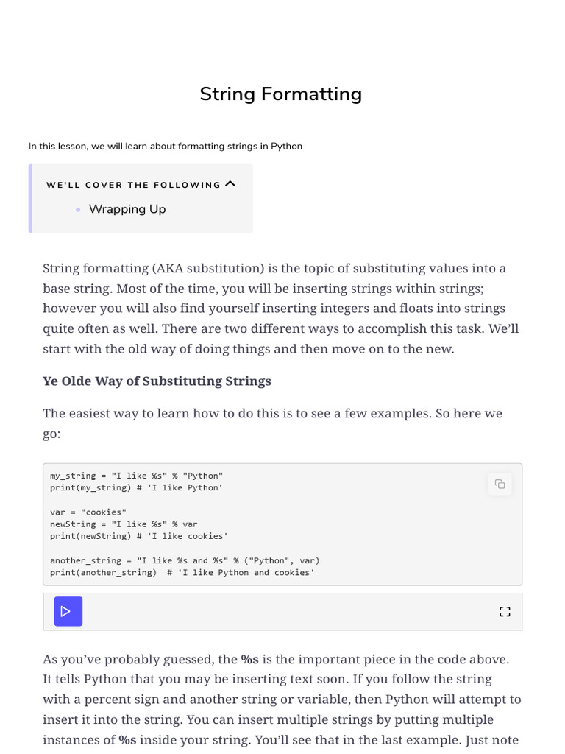Screen dimensions: 565x754
Task: Click the purple accent bar of contents box
Action: [x=30, y=198]
